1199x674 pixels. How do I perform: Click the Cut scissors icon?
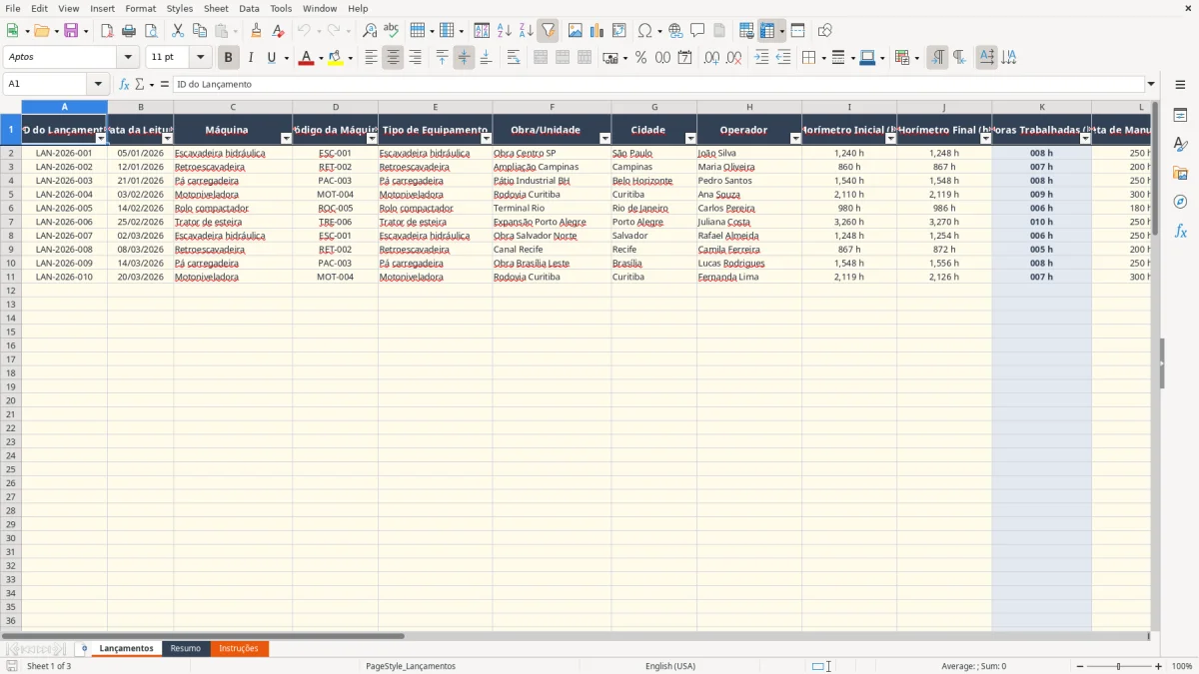pyautogui.click(x=178, y=31)
